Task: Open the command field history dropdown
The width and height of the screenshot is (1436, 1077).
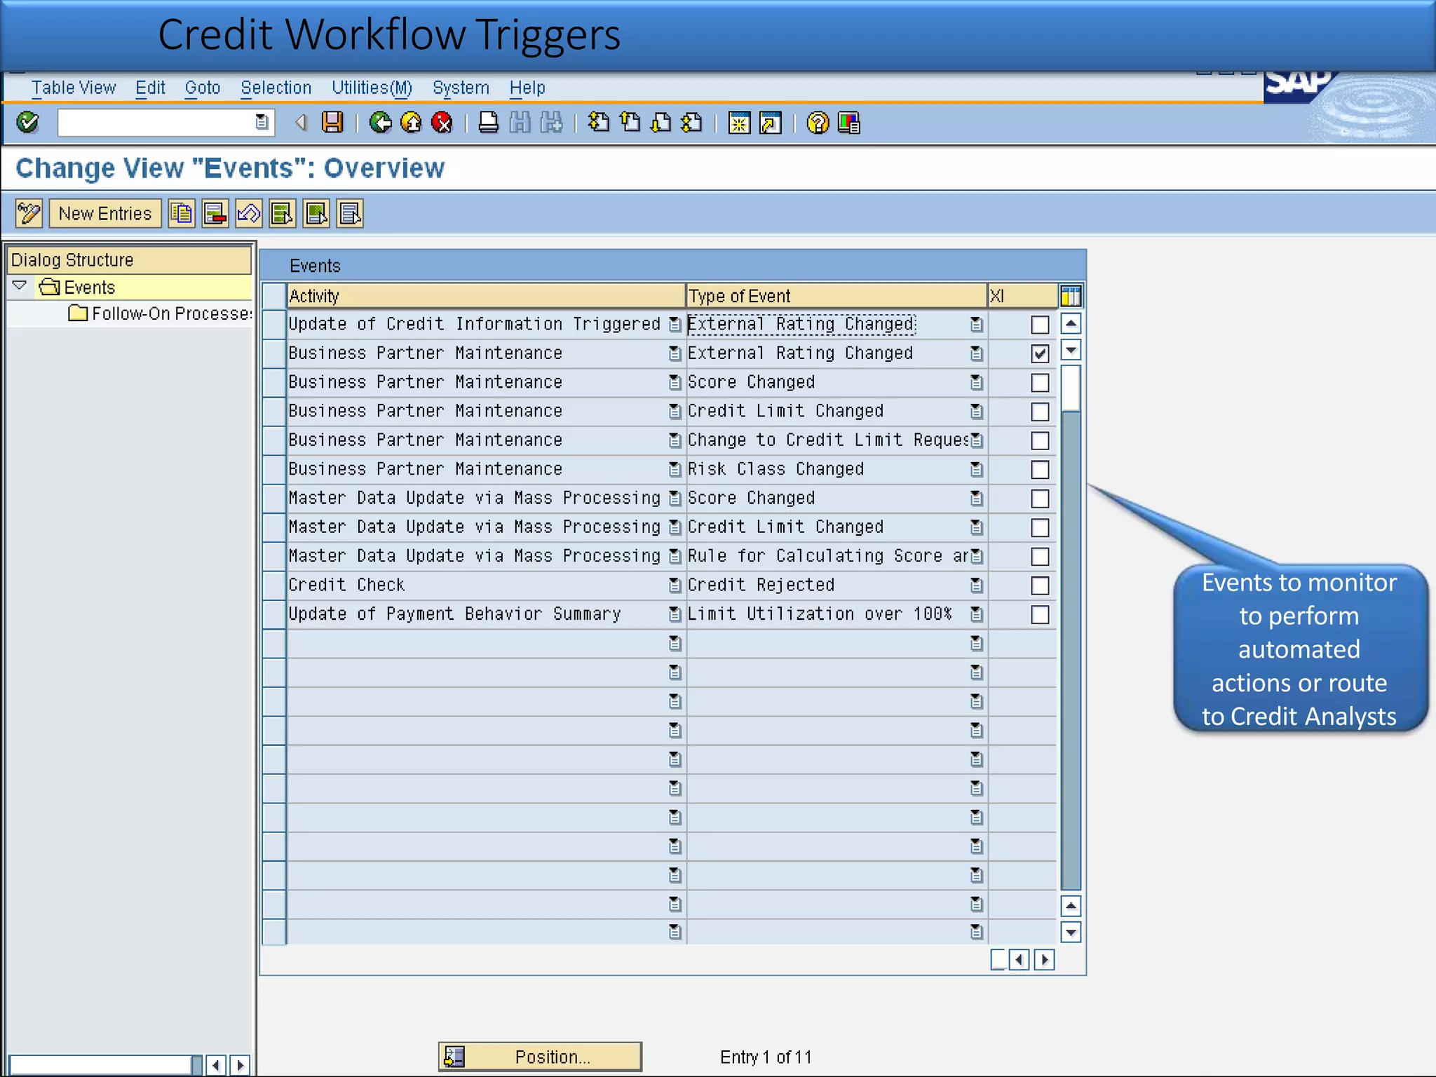Action: 262,123
